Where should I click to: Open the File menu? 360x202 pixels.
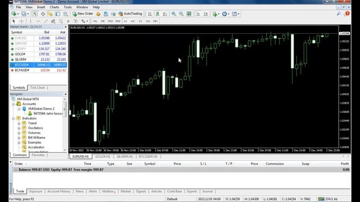[x=19, y=7]
